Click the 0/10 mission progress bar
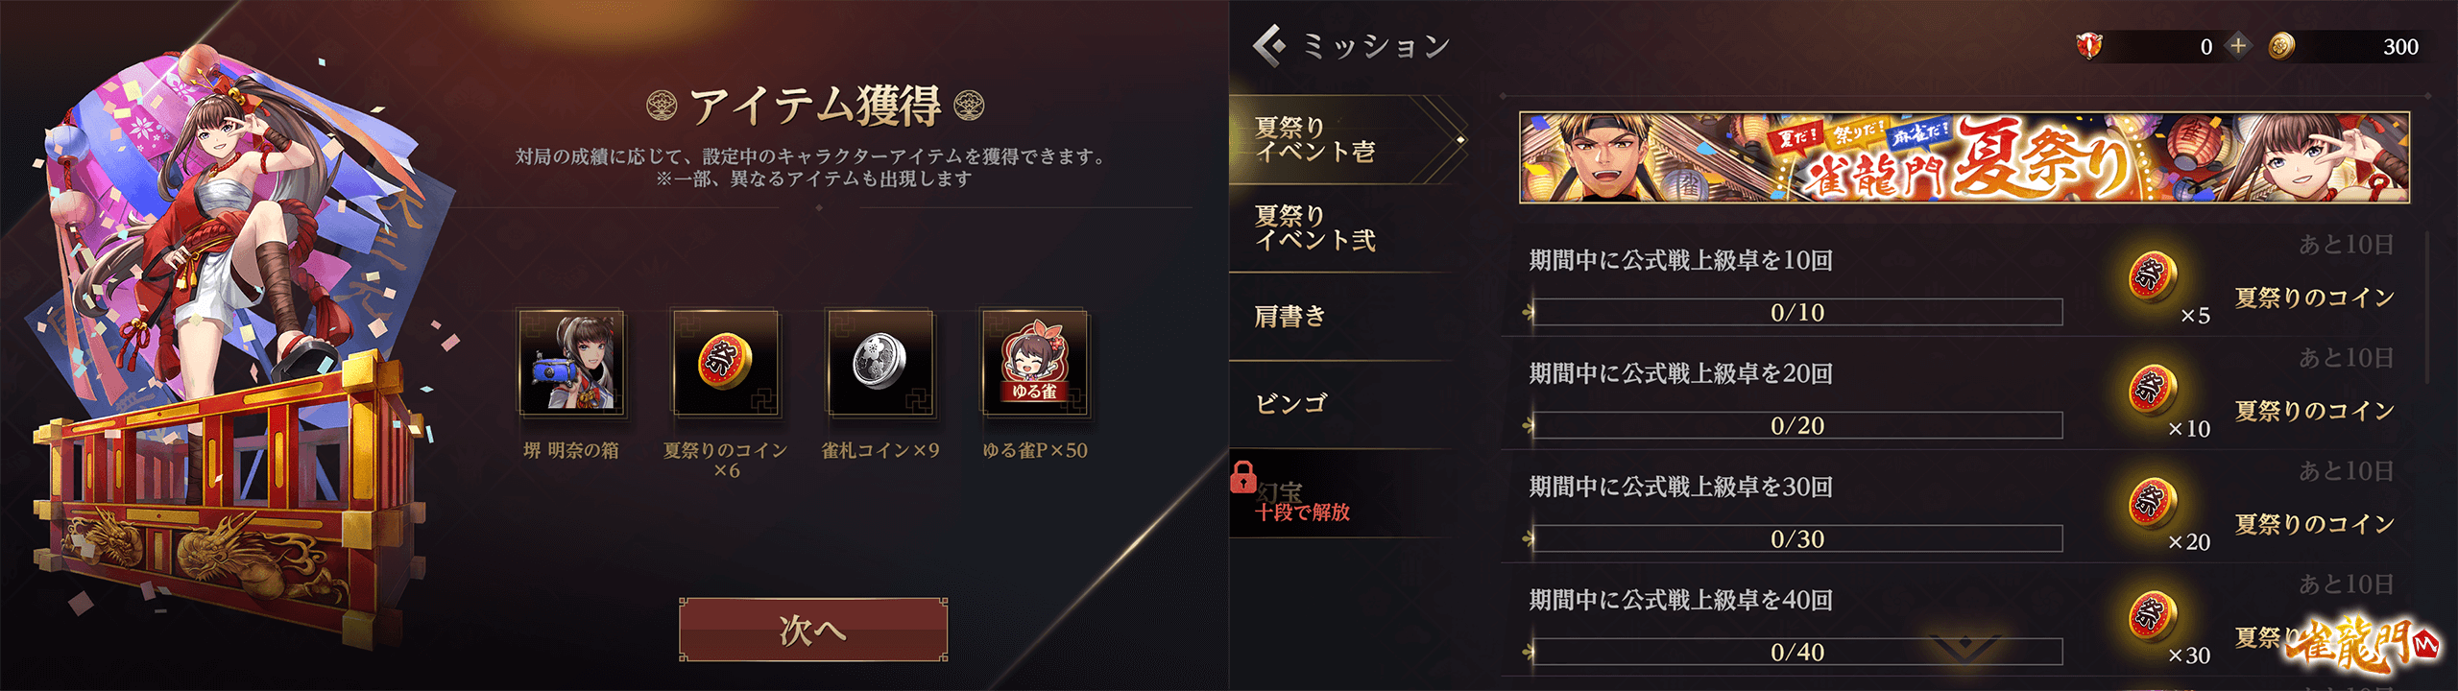 [1796, 312]
